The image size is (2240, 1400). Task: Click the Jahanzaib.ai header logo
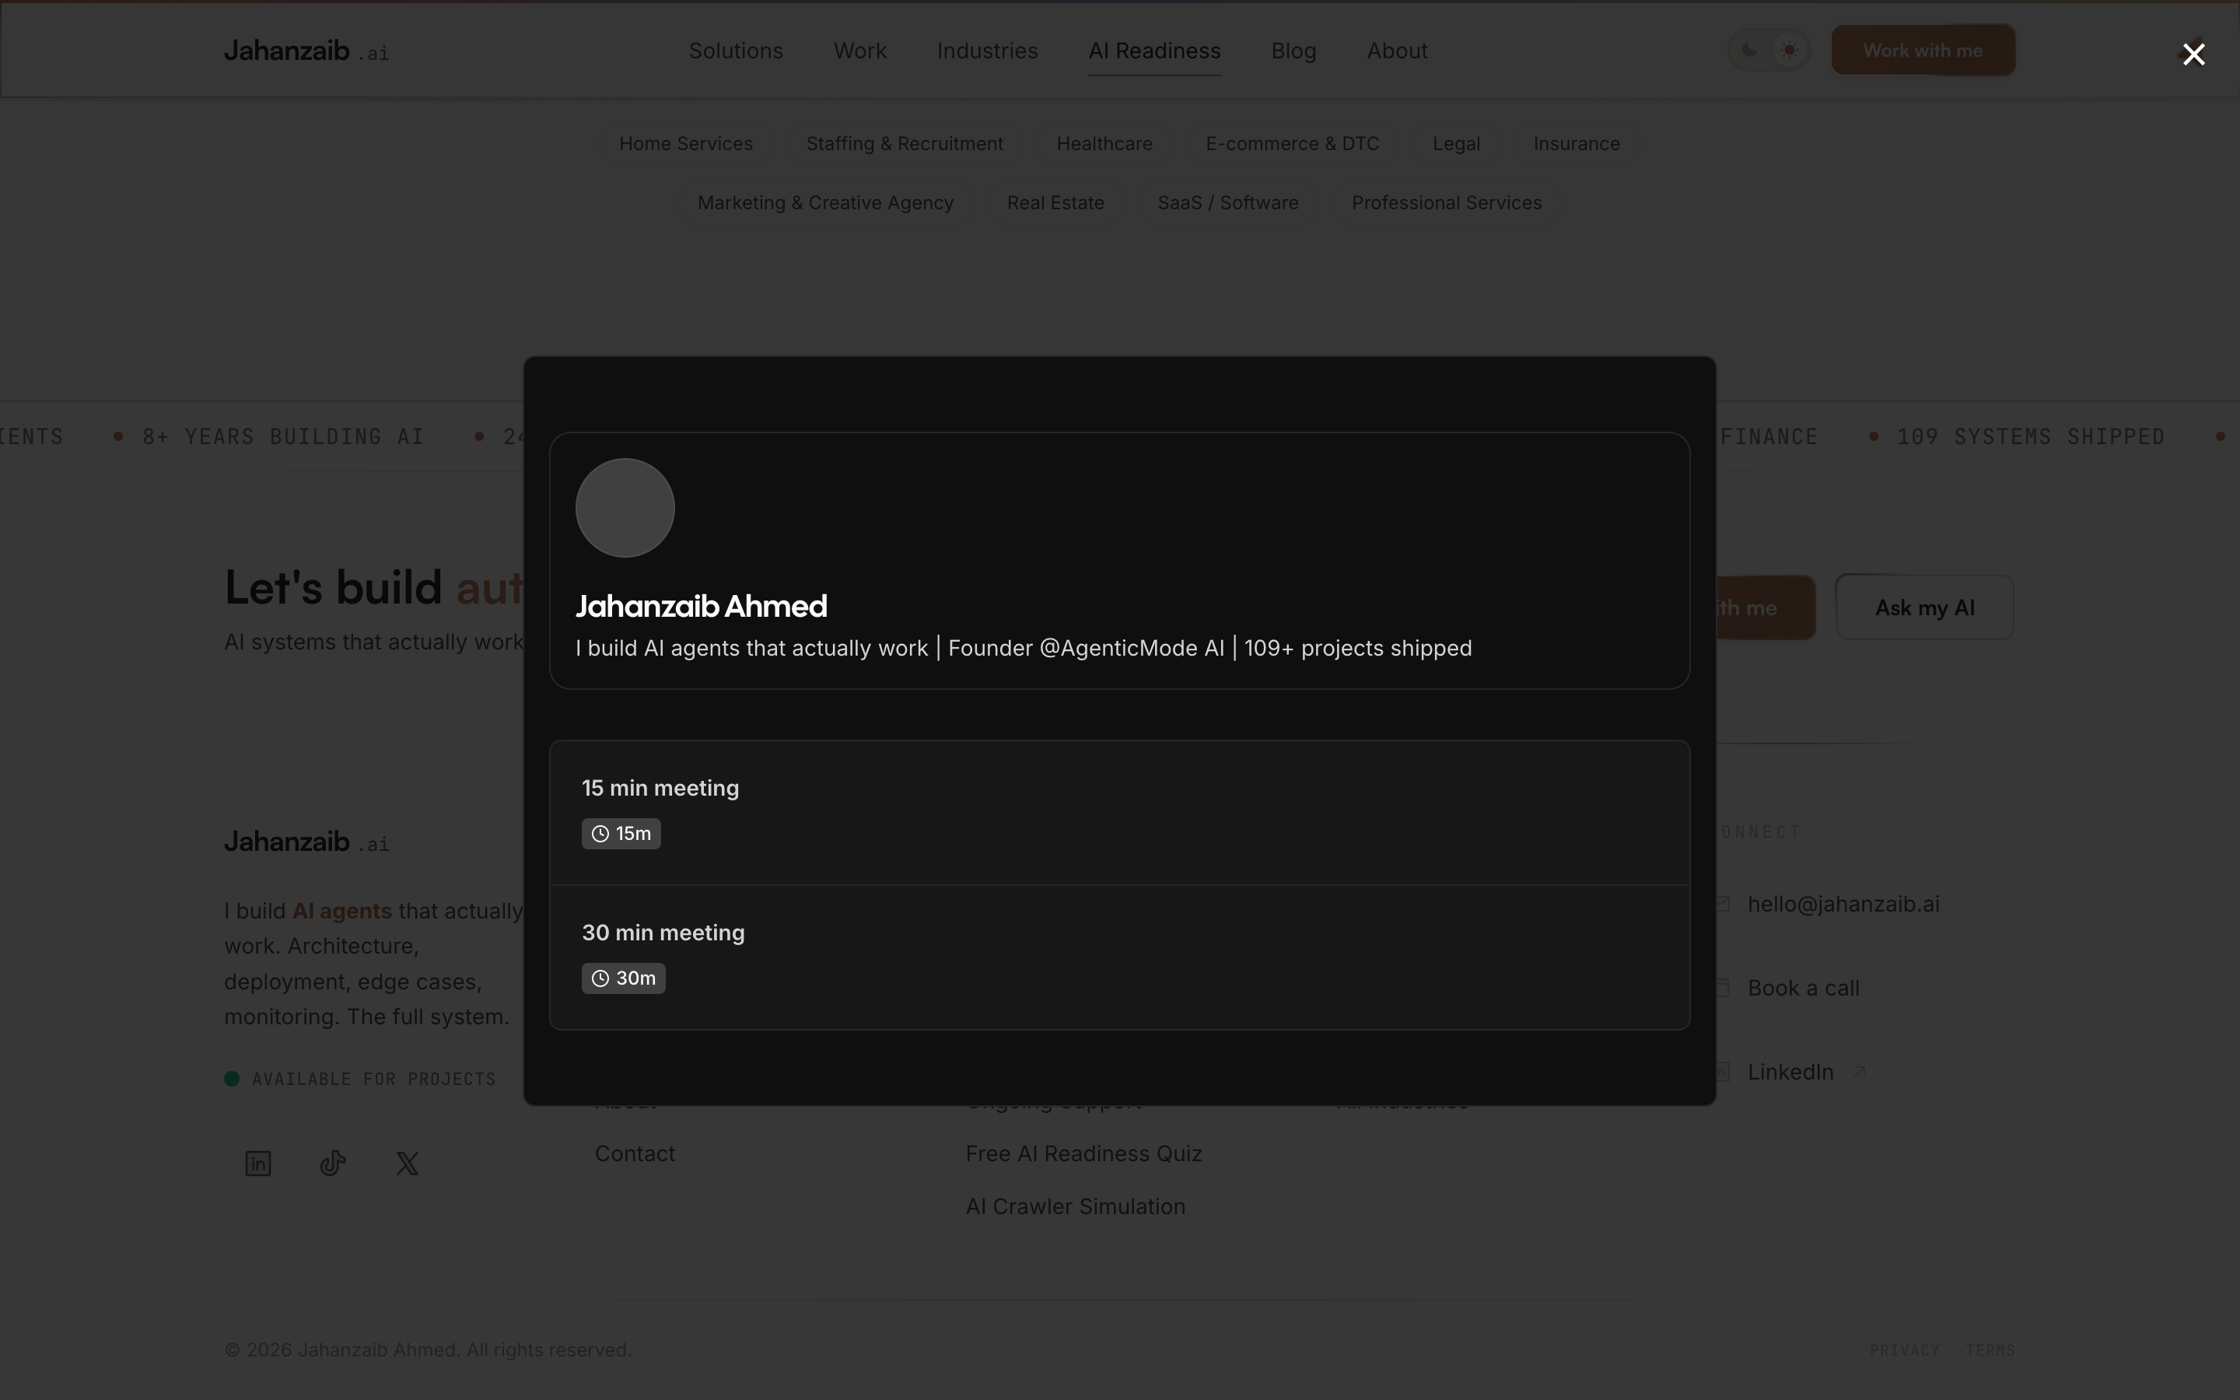click(x=306, y=51)
